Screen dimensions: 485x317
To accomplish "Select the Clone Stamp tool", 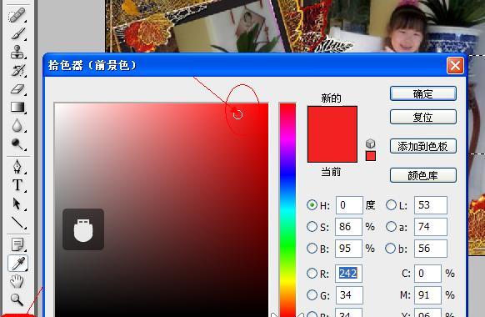I will point(17,52).
